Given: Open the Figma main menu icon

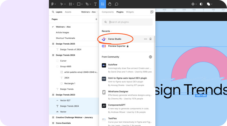Looking at the screenshot, I should (52, 4).
